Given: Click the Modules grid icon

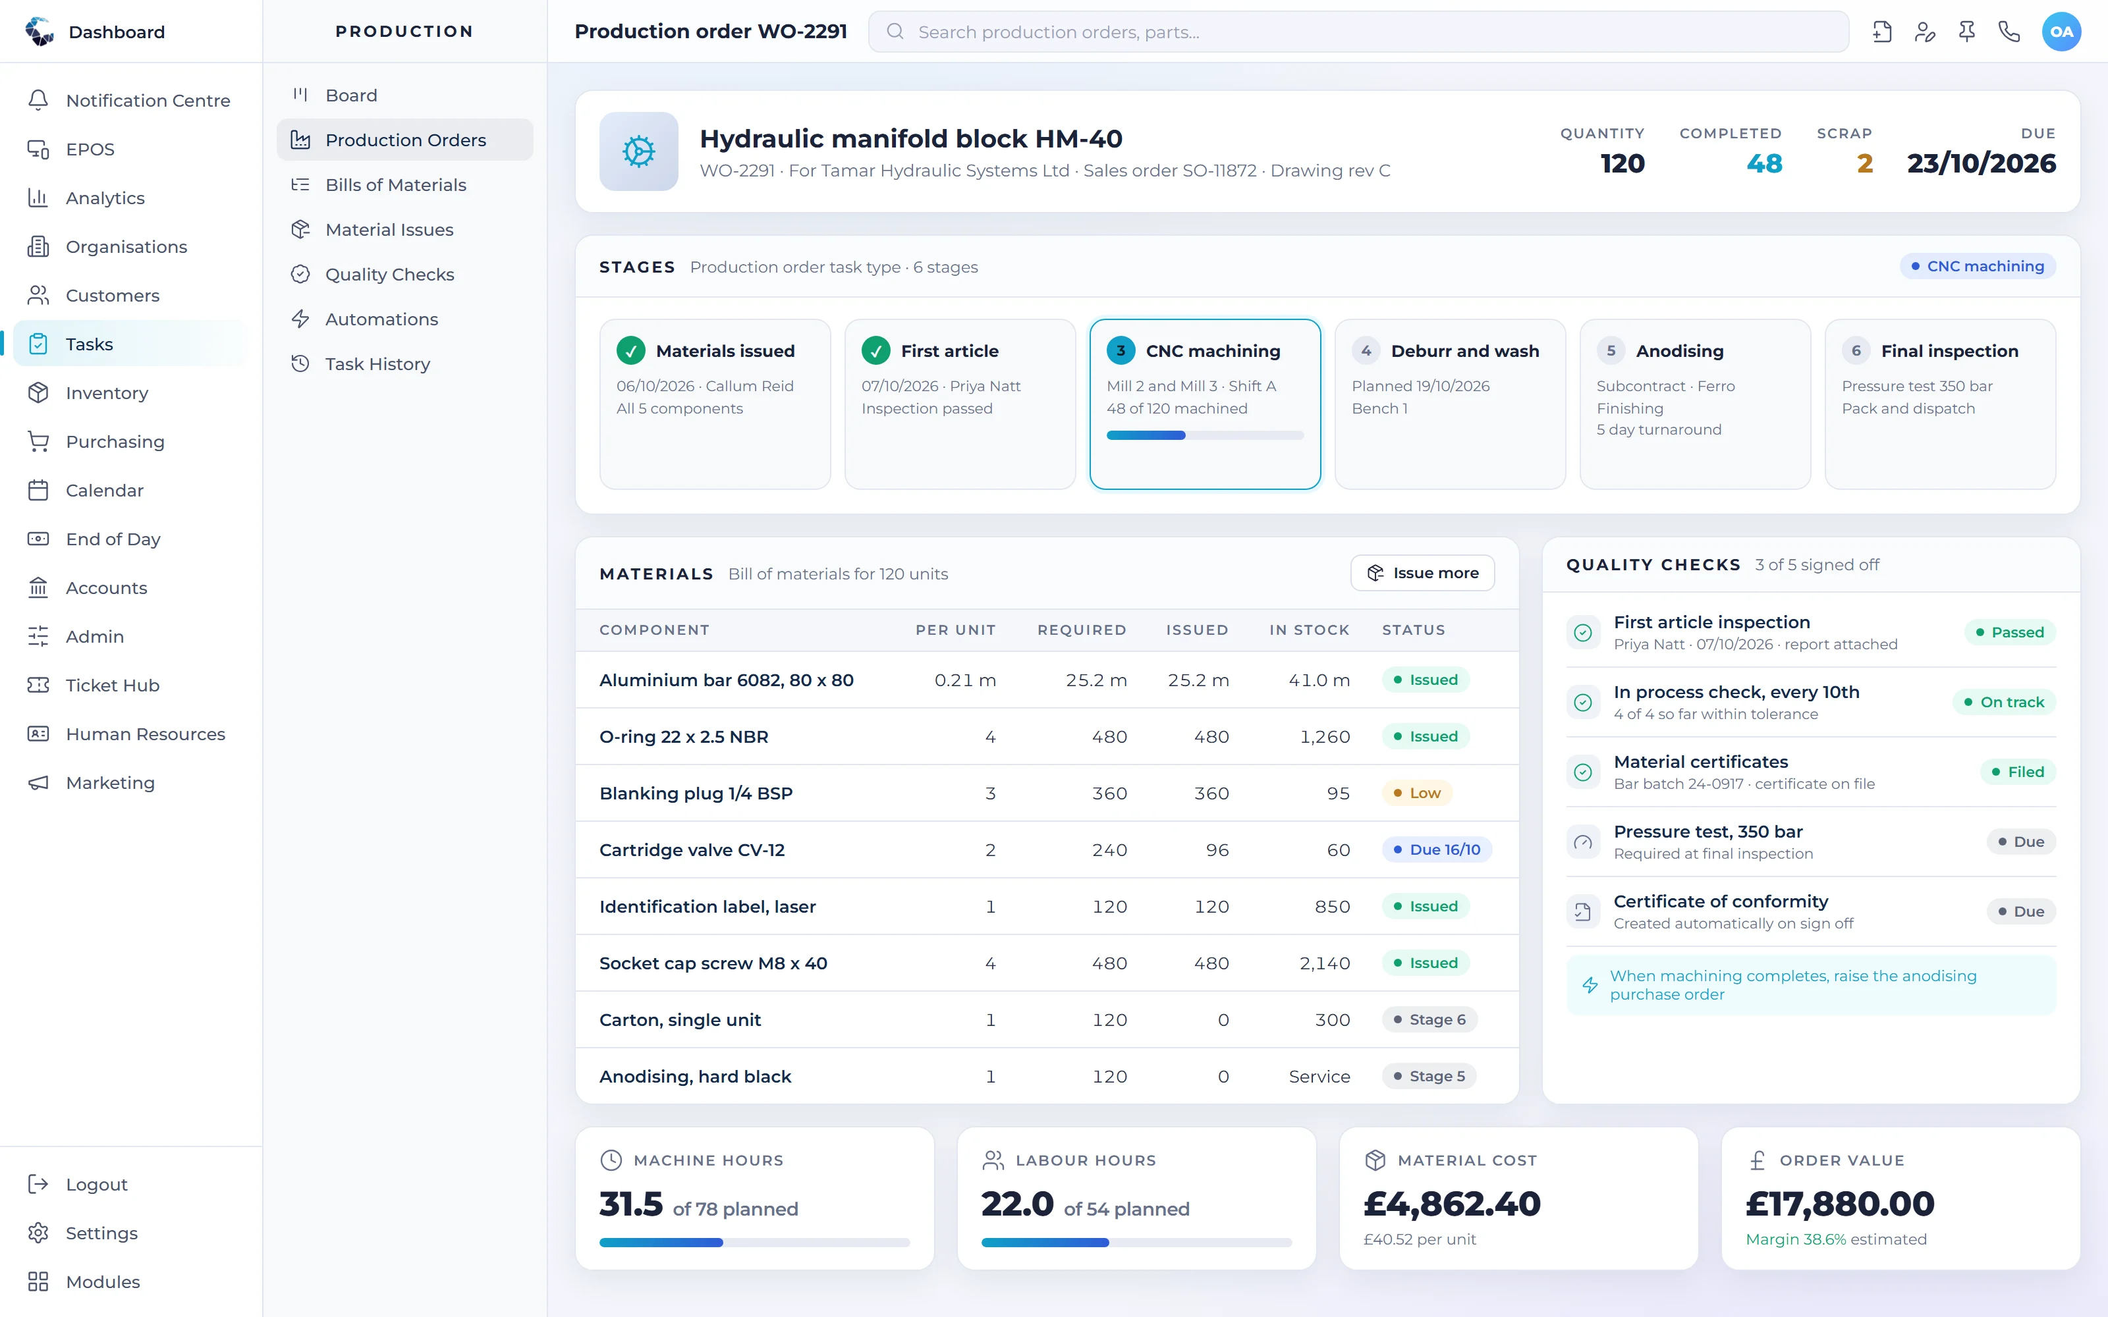Looking at the screenshot, I should tap(38, 1281).
